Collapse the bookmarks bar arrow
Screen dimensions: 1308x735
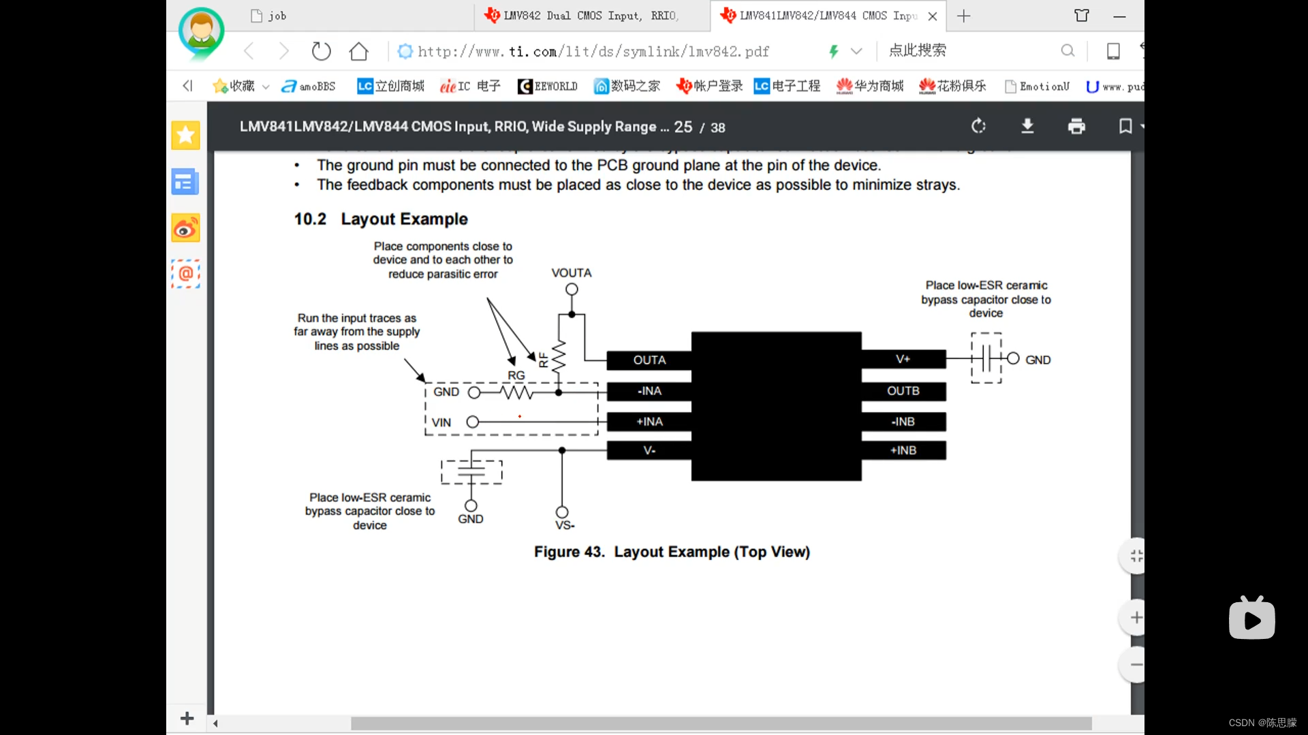coord(187,85)
